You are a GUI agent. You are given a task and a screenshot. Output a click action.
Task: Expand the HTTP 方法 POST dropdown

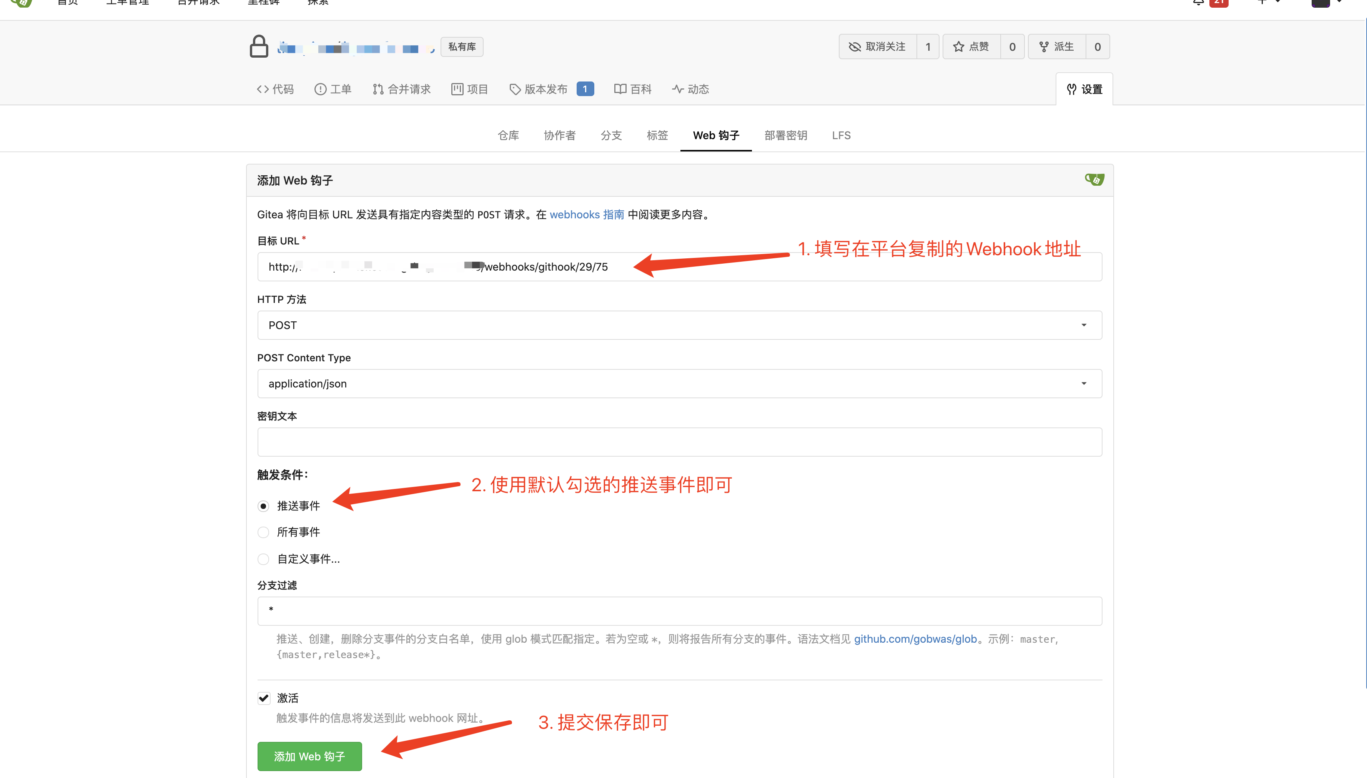(x=679, y=325)
